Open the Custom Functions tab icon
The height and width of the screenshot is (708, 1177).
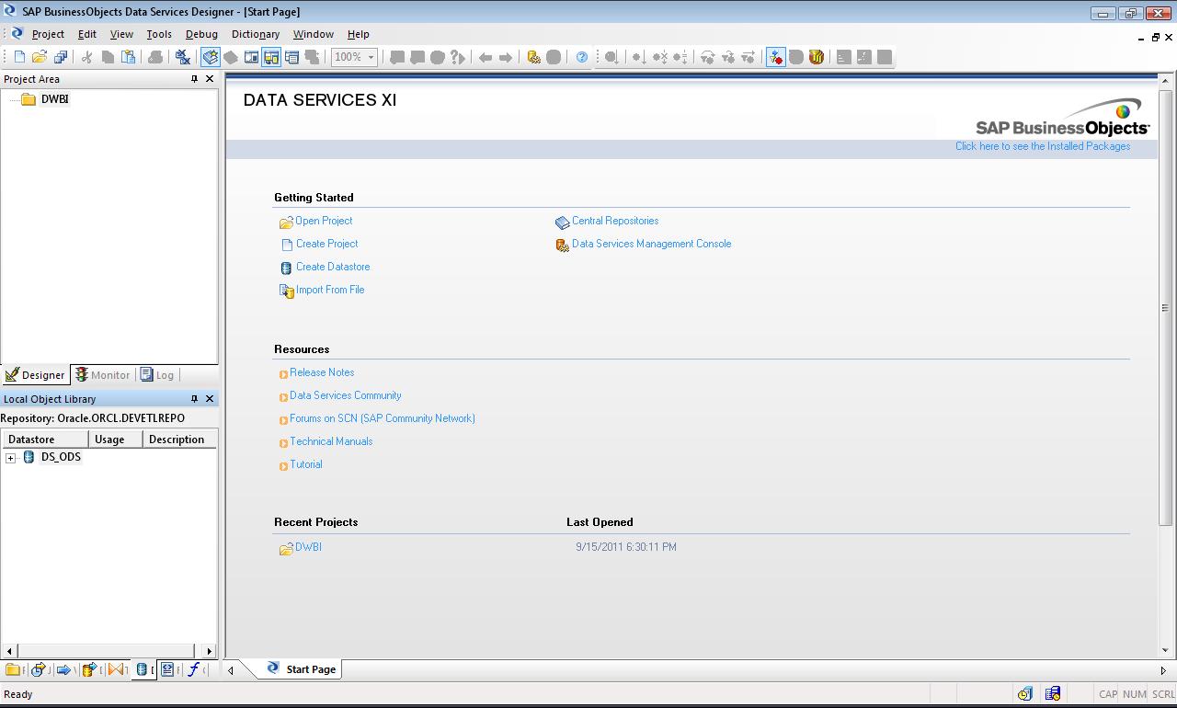(x=194, y=669)
